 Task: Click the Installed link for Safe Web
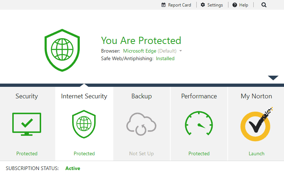pos(165,59)
